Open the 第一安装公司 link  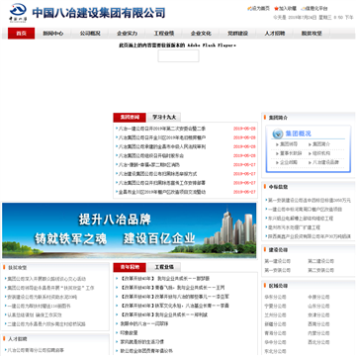pos(277,270)
